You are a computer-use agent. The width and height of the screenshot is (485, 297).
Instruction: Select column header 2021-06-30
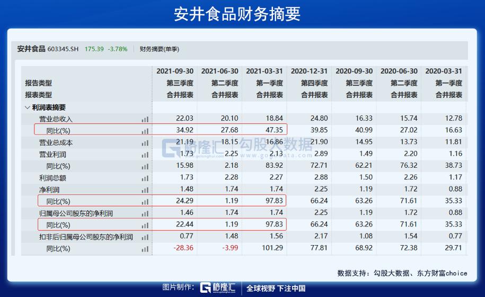(219, 71)
